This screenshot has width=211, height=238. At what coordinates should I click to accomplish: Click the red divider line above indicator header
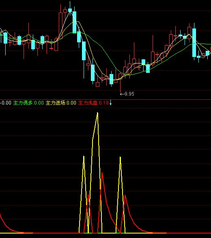tap(105, 99)
